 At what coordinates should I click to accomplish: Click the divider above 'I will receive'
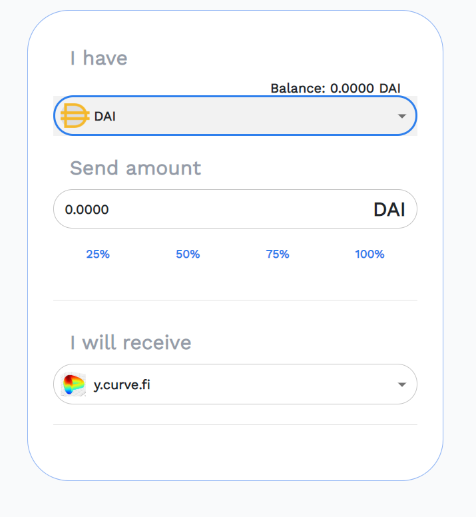tap(235, 300)
